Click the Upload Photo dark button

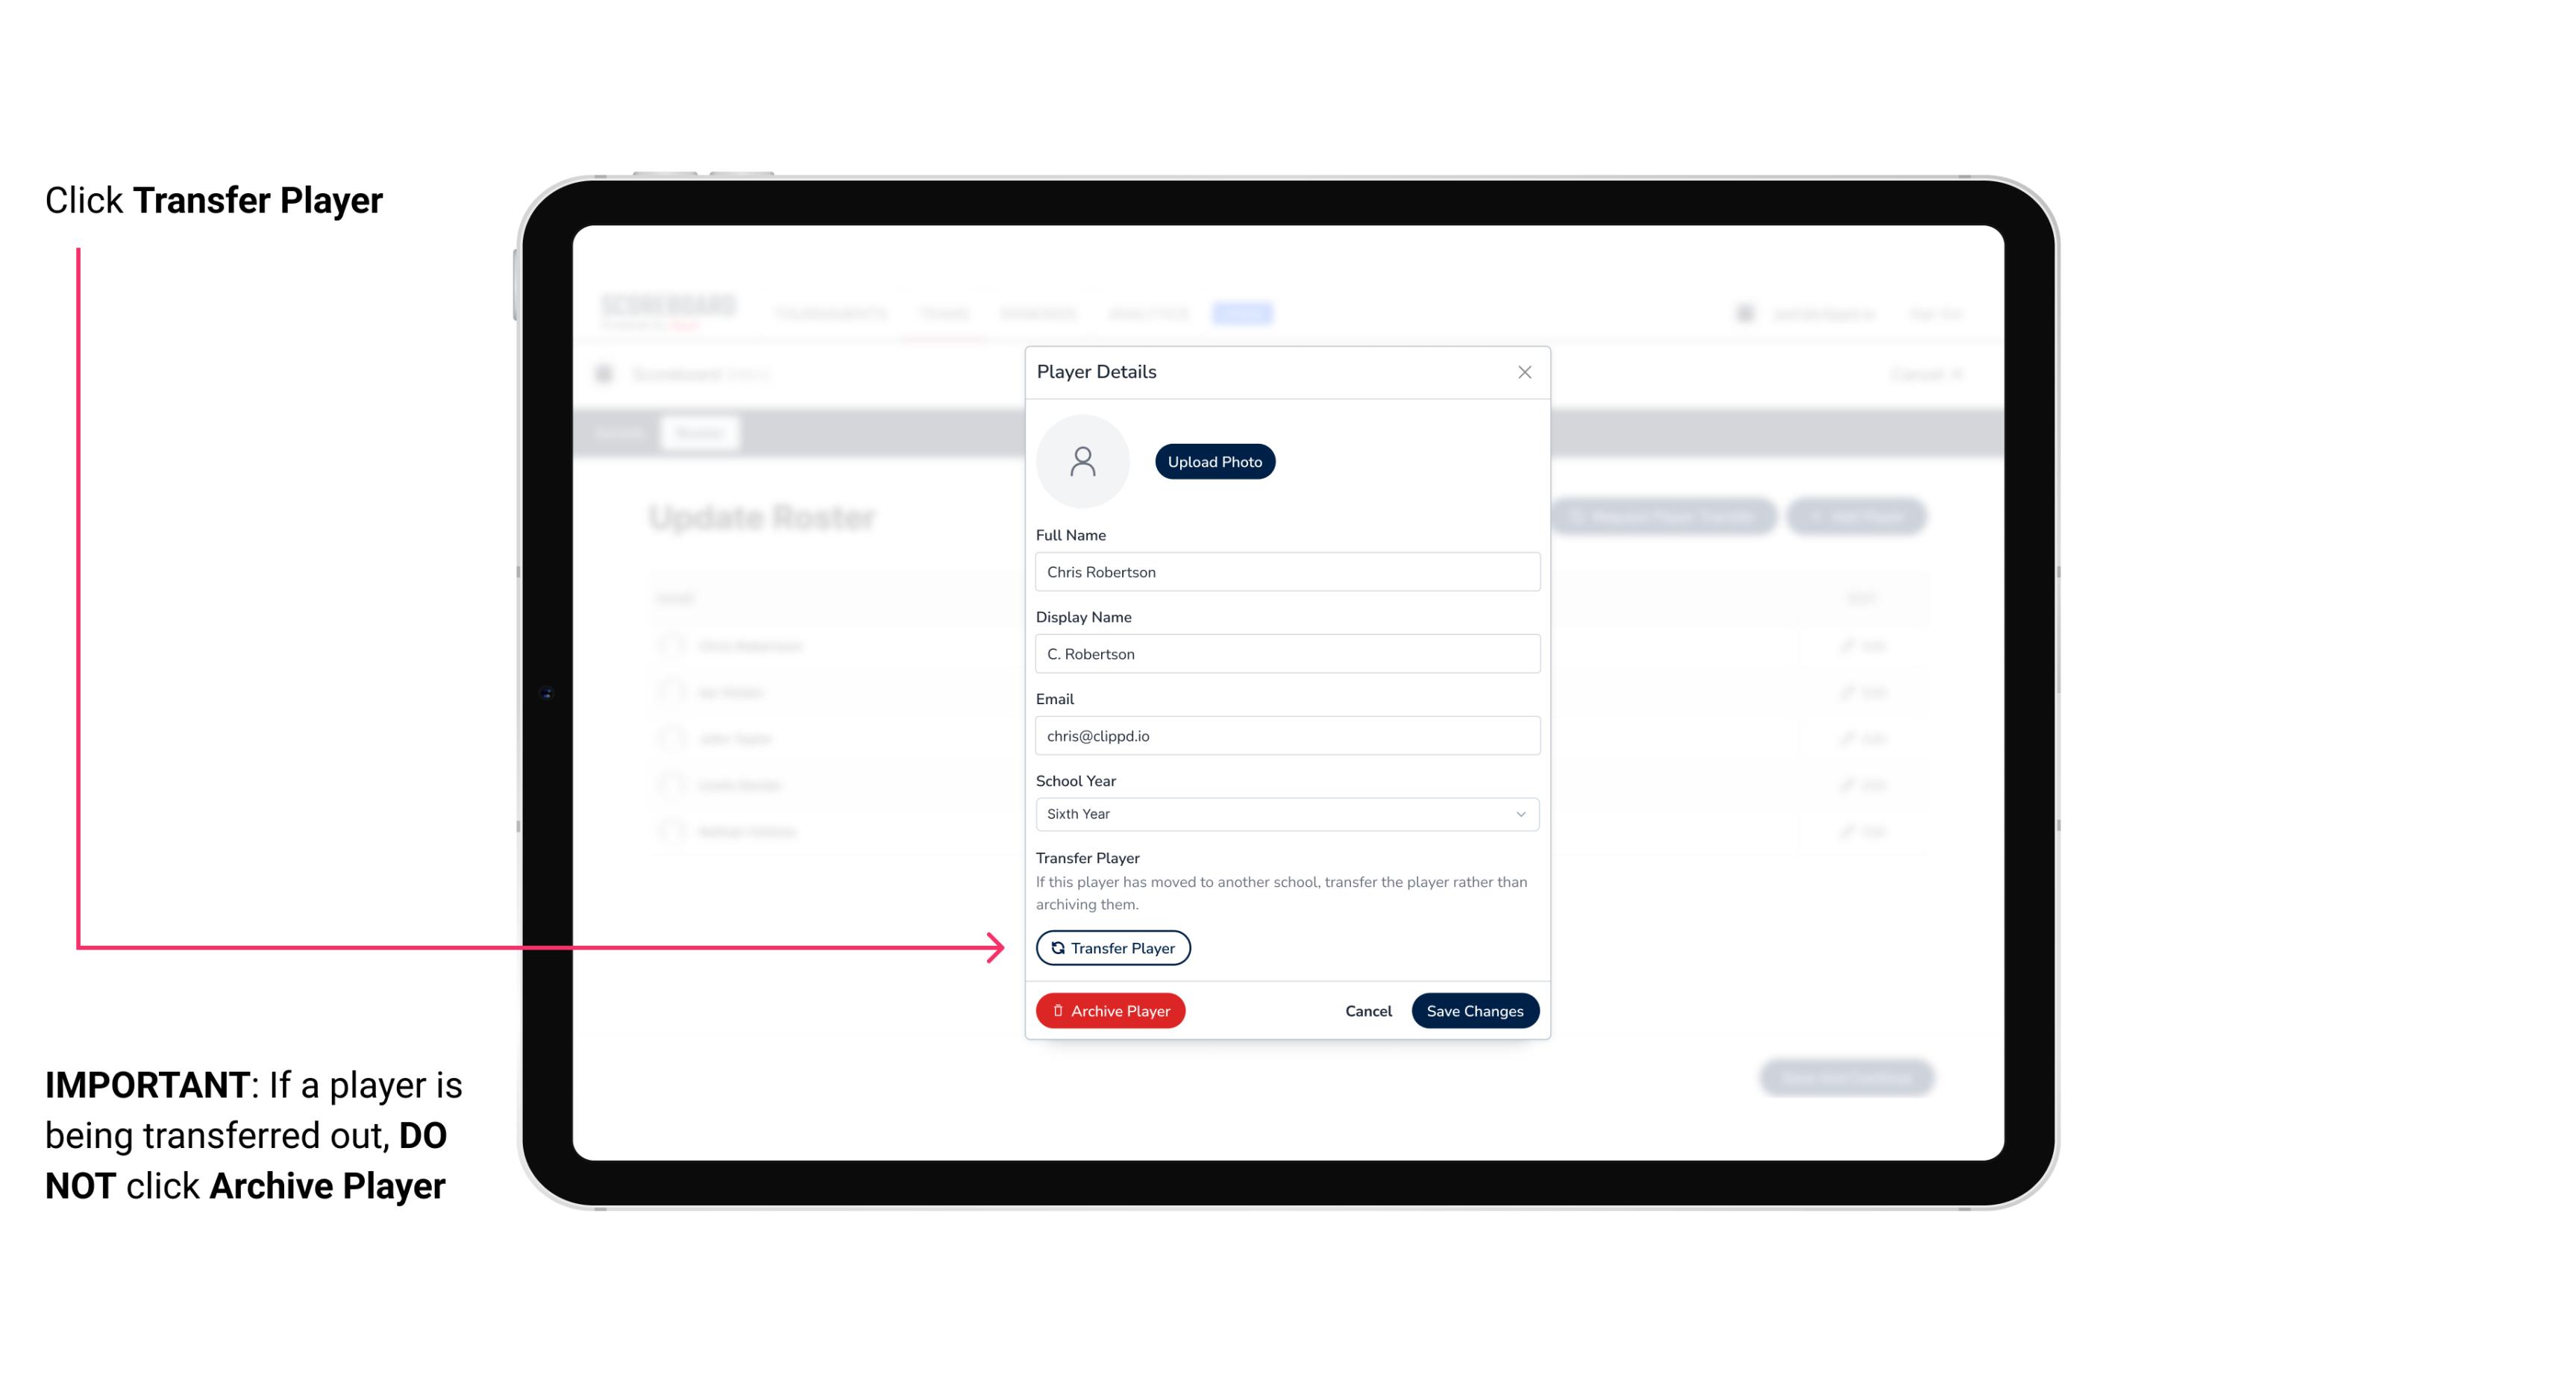[1215, 462]
